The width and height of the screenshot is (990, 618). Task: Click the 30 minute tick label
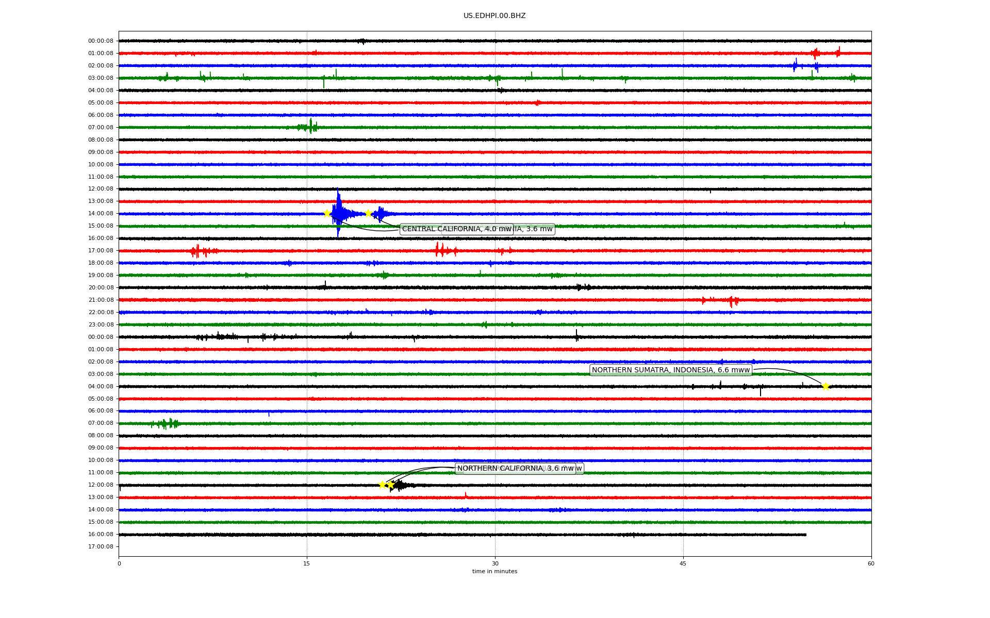click(495, 564)
